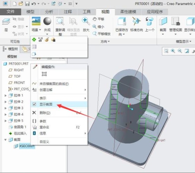Switch to the 分析 ribbon tab
Screen dimensions: 195x173
tap(49, 12)
